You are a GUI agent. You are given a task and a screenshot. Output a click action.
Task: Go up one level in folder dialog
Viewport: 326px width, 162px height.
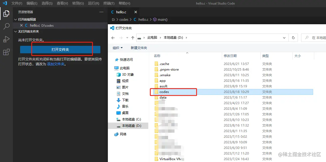pyautogui.click(x=133, y=38)
